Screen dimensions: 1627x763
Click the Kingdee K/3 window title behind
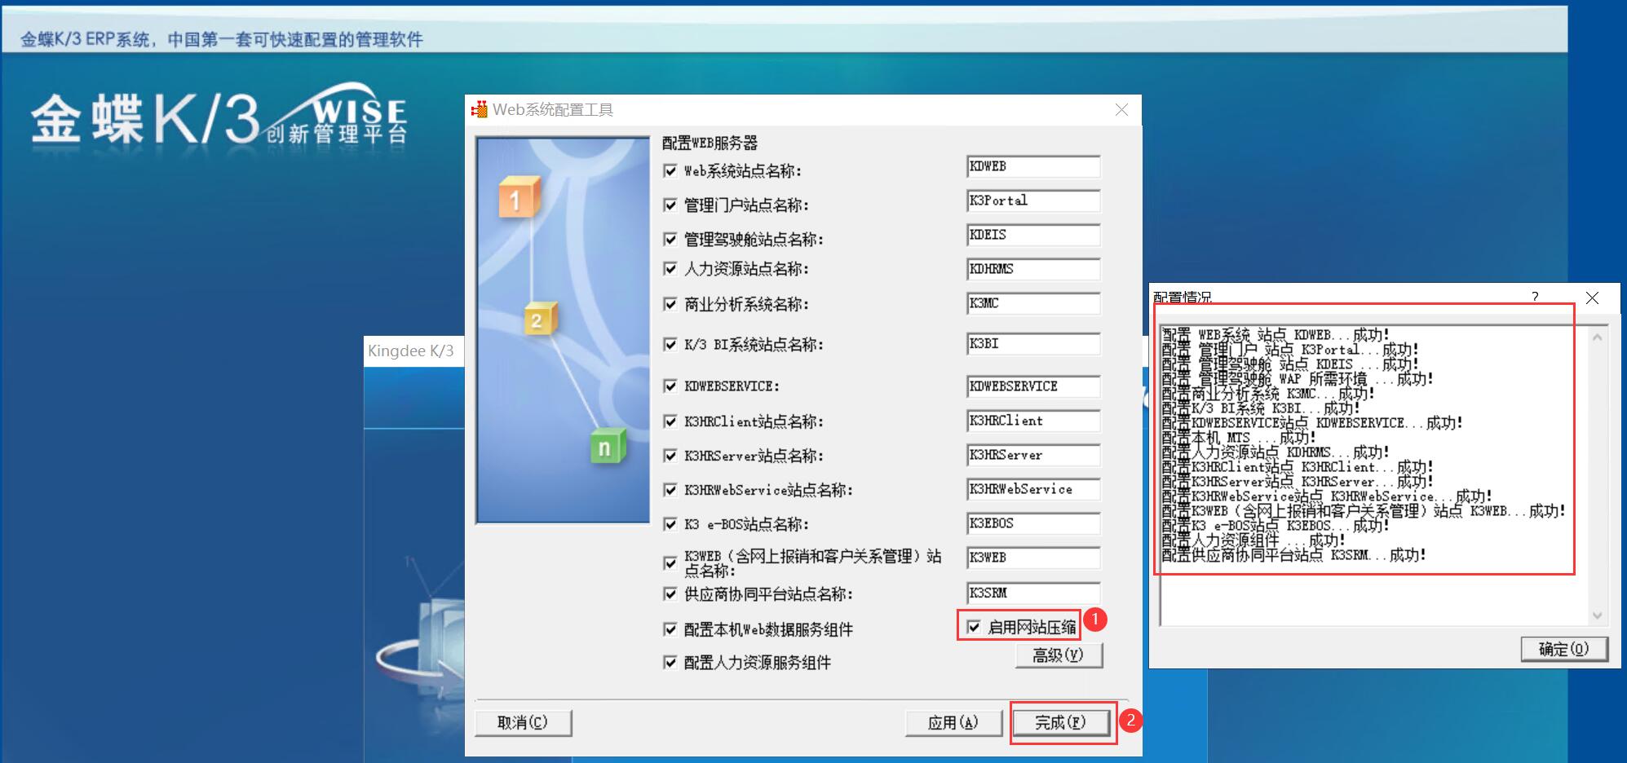[410, 351]
